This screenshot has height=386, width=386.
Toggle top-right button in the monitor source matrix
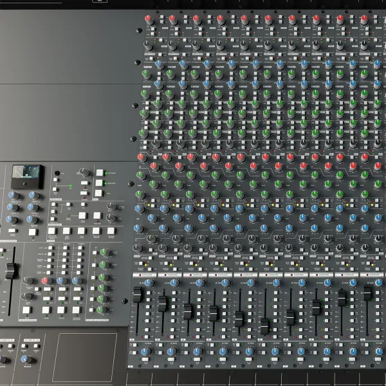click(80, 248)
